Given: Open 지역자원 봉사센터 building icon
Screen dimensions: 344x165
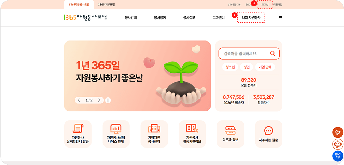Looking at the screenshot, I should [154, 128].
